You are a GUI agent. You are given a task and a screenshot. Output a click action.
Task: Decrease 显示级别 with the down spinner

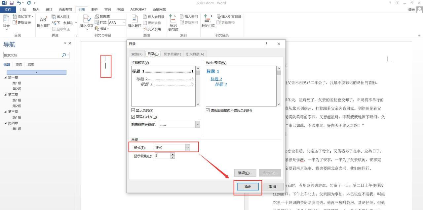click(173, 157)
